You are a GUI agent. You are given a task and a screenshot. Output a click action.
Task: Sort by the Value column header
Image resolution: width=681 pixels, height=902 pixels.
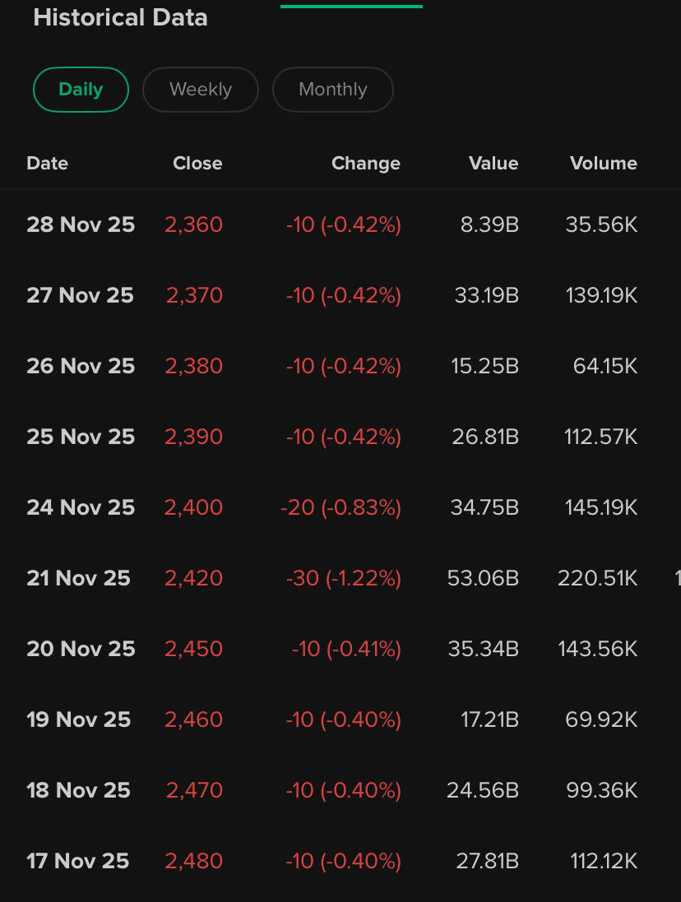493,164
